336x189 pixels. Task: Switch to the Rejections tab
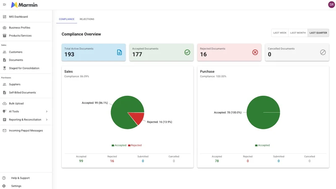point(87,19)
